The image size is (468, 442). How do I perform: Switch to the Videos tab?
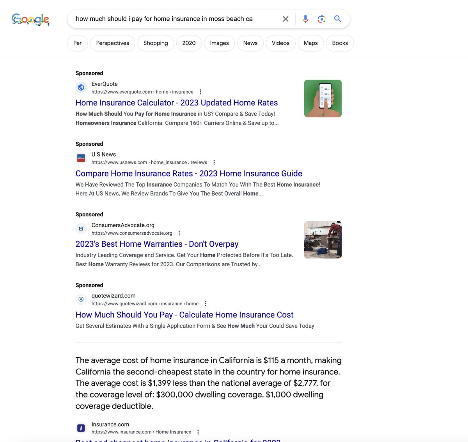pyautogui.click(x=280, y=43)
